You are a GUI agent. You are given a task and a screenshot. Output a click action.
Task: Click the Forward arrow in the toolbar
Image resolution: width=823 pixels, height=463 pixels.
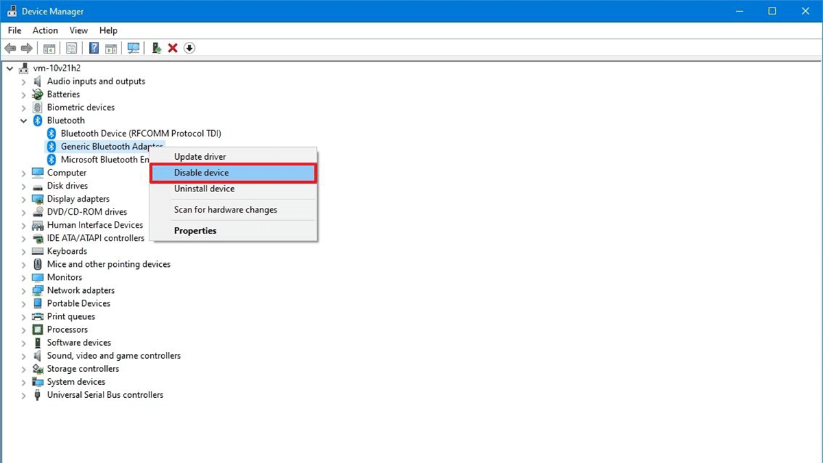27,48
